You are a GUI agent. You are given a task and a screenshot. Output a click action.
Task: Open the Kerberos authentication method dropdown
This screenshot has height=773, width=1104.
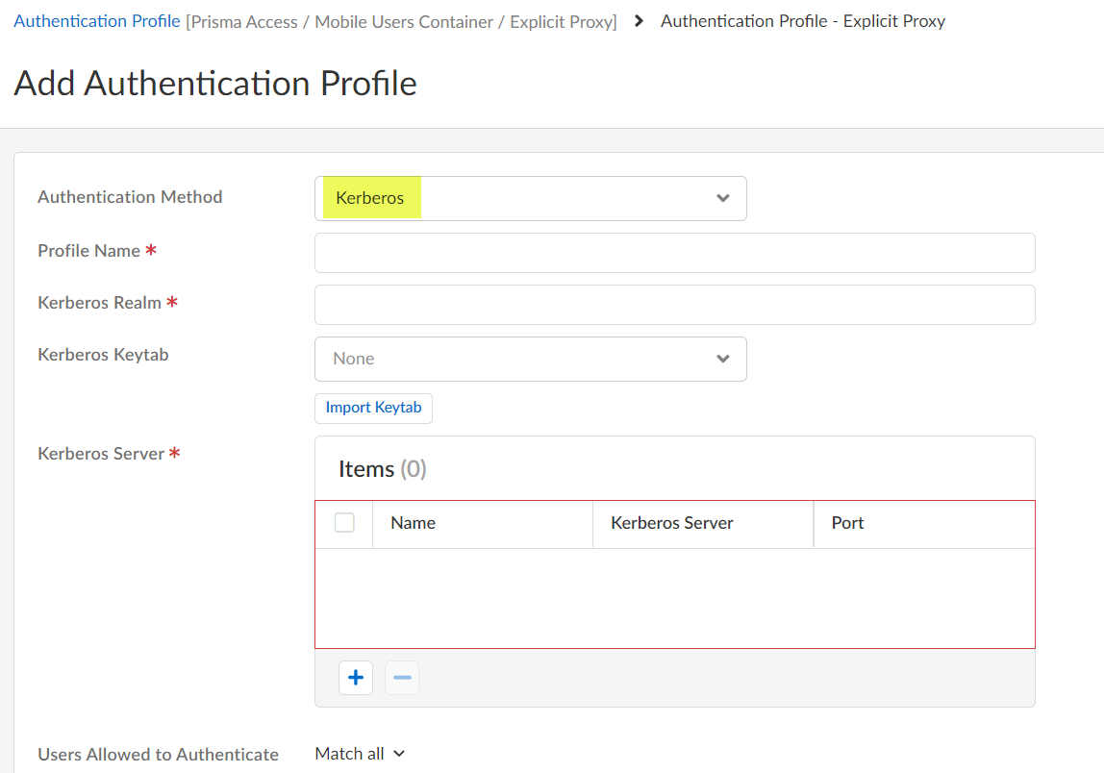[529, 198]
